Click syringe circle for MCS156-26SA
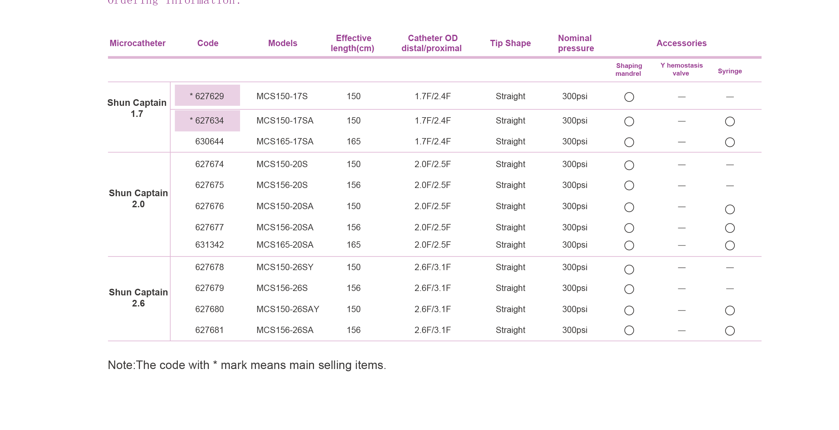The height and width of the screenshot is (430, 839). tap(730, 331)
